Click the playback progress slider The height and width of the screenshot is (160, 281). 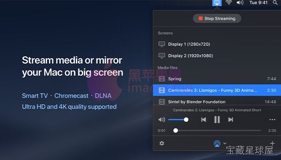coord(217,130)
